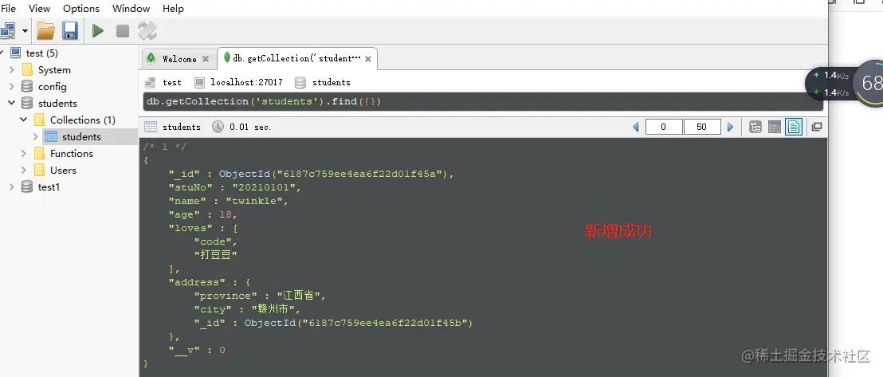Click the rotate/refresh toolbar icon
Viewport: 883px width, 377px height.
147,30
